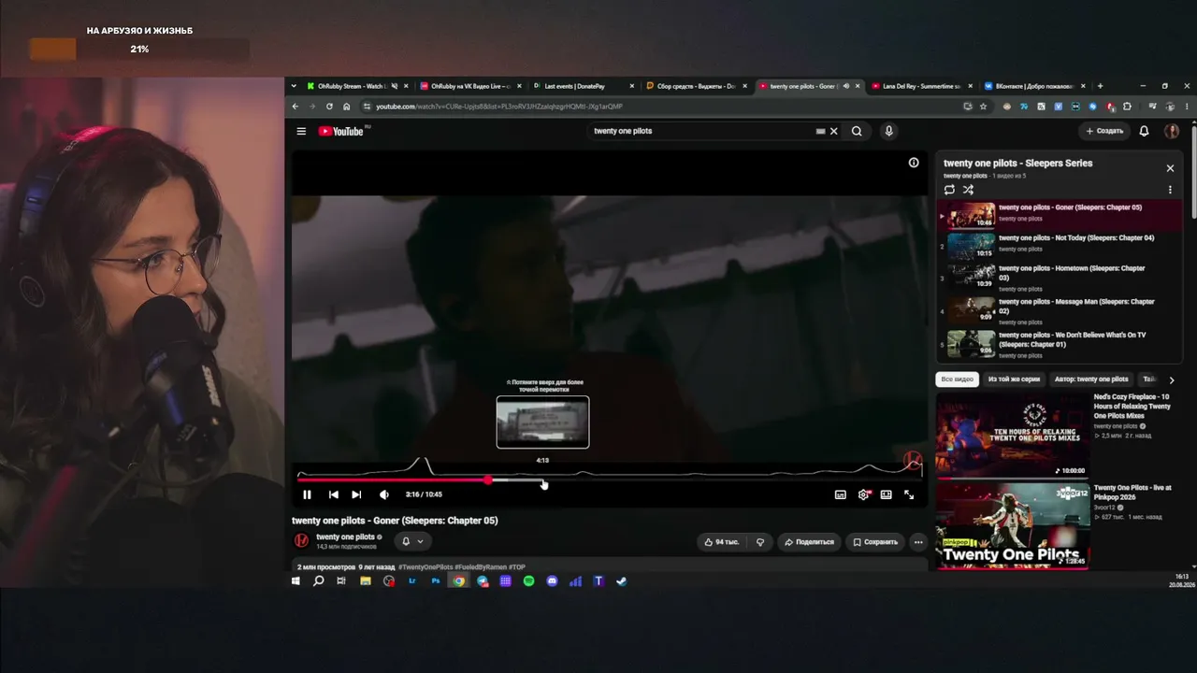1197x673 pixels.
Task: Select the 'Все видео' filter chip
Action: [x=957, y=379]
